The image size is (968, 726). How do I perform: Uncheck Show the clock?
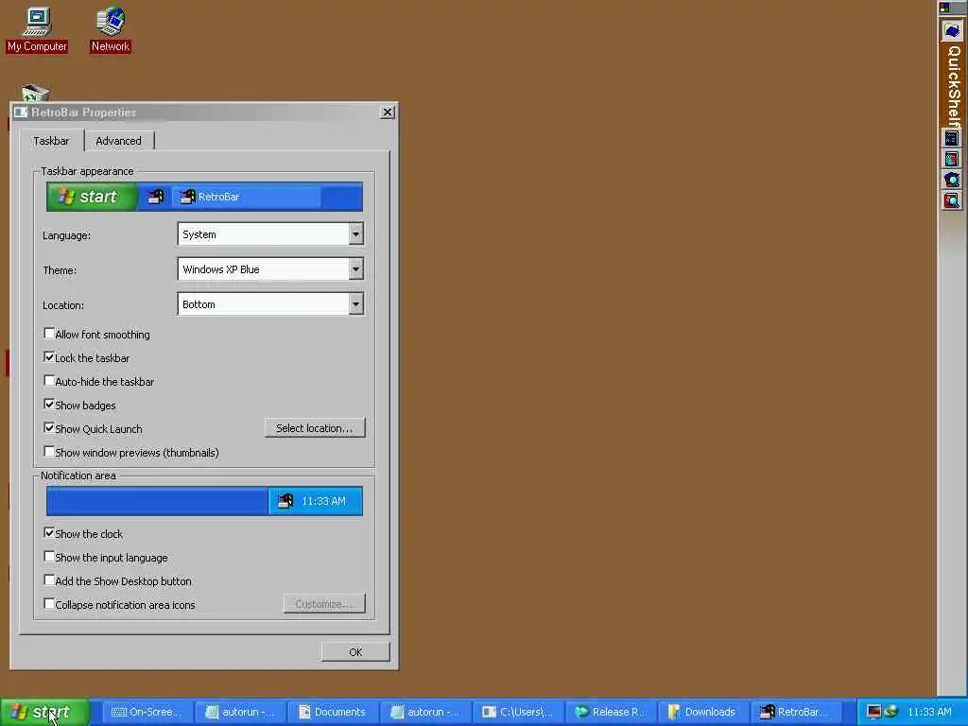click(49, 533)
